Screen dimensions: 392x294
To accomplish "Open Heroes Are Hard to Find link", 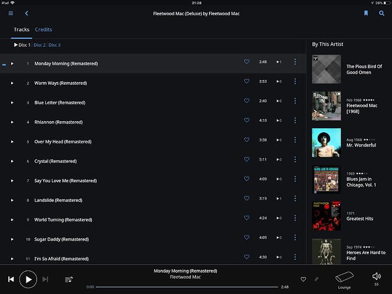I will [366, 256].
